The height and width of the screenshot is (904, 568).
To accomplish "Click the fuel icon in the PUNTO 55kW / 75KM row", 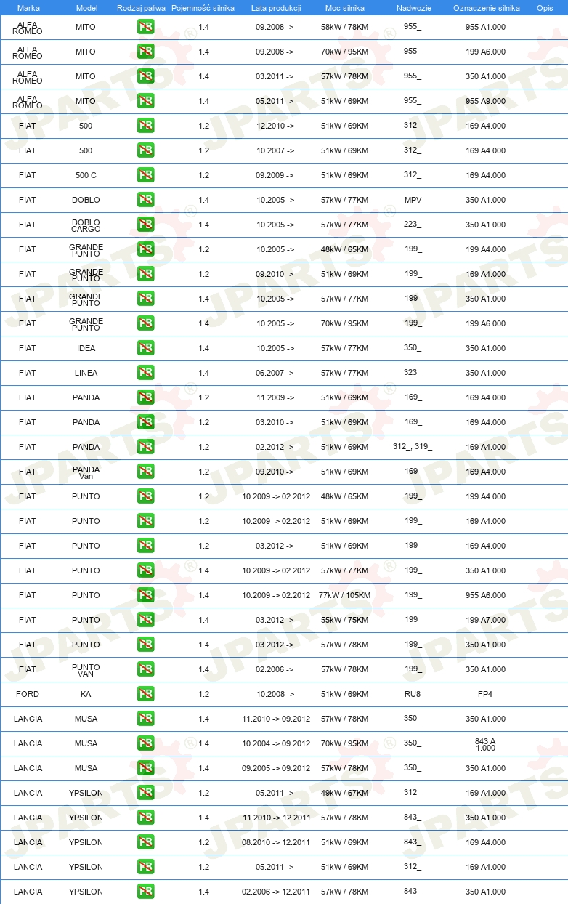I will 145,620.
